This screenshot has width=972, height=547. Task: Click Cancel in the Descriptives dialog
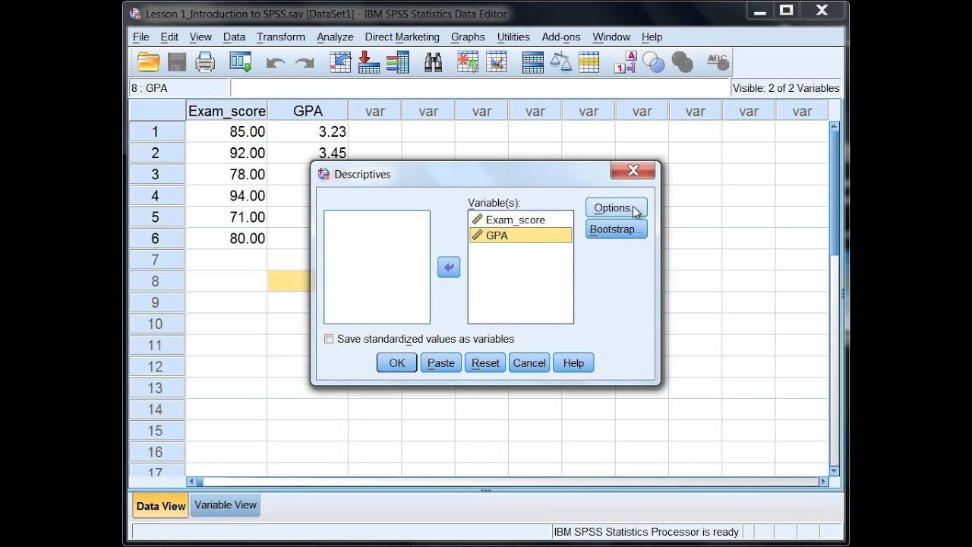tap(529, 363)
